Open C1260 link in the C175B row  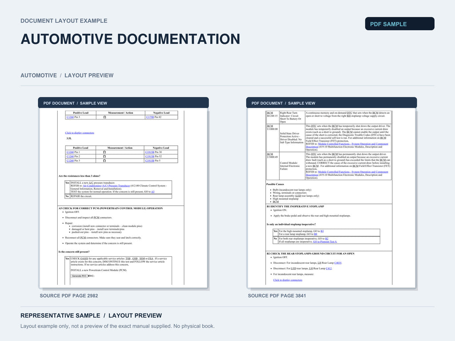tap(70, 117)
